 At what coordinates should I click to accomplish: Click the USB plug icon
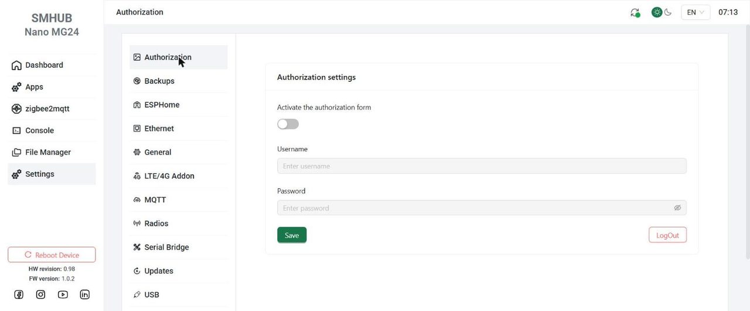click(137, 295)
